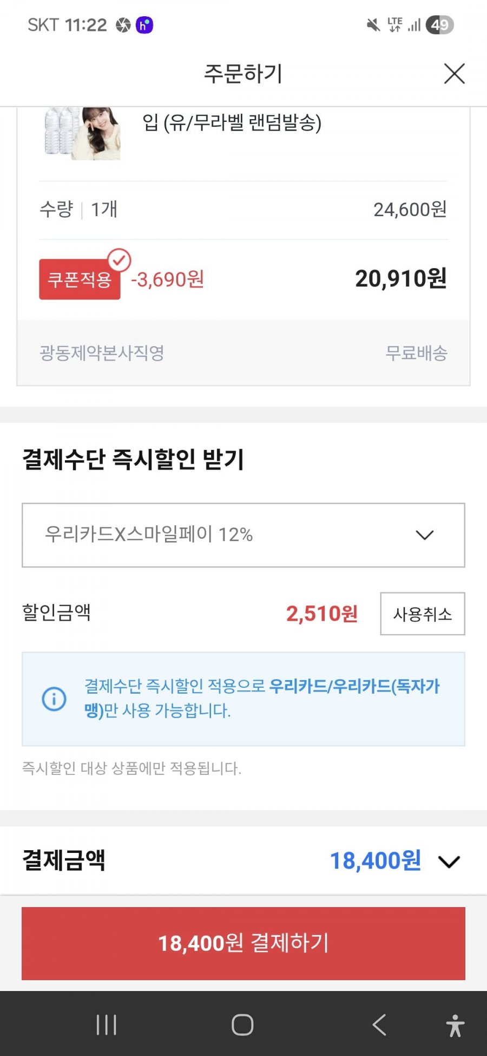Close the 주문하기 order page

pos(454,74)
